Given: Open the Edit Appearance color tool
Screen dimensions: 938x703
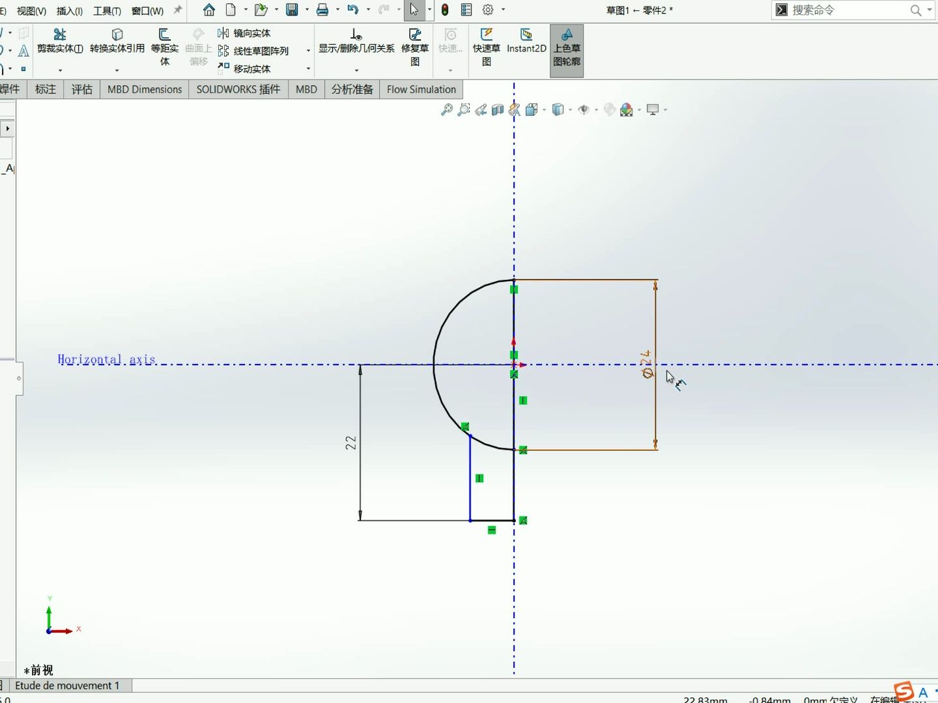Looking at the screenshot, I should point(627,109).
